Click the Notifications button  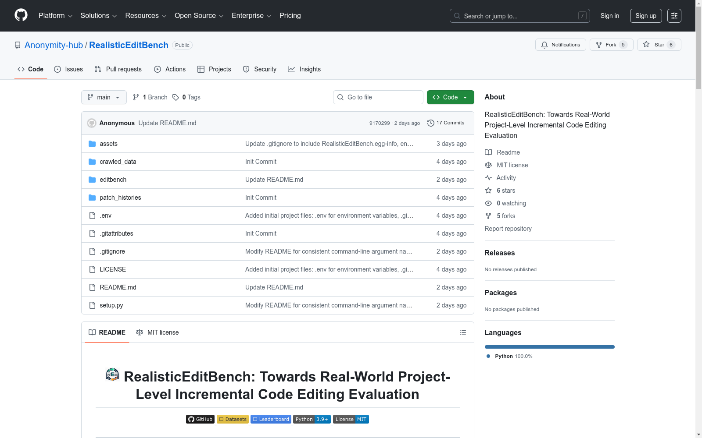[561, 45]
